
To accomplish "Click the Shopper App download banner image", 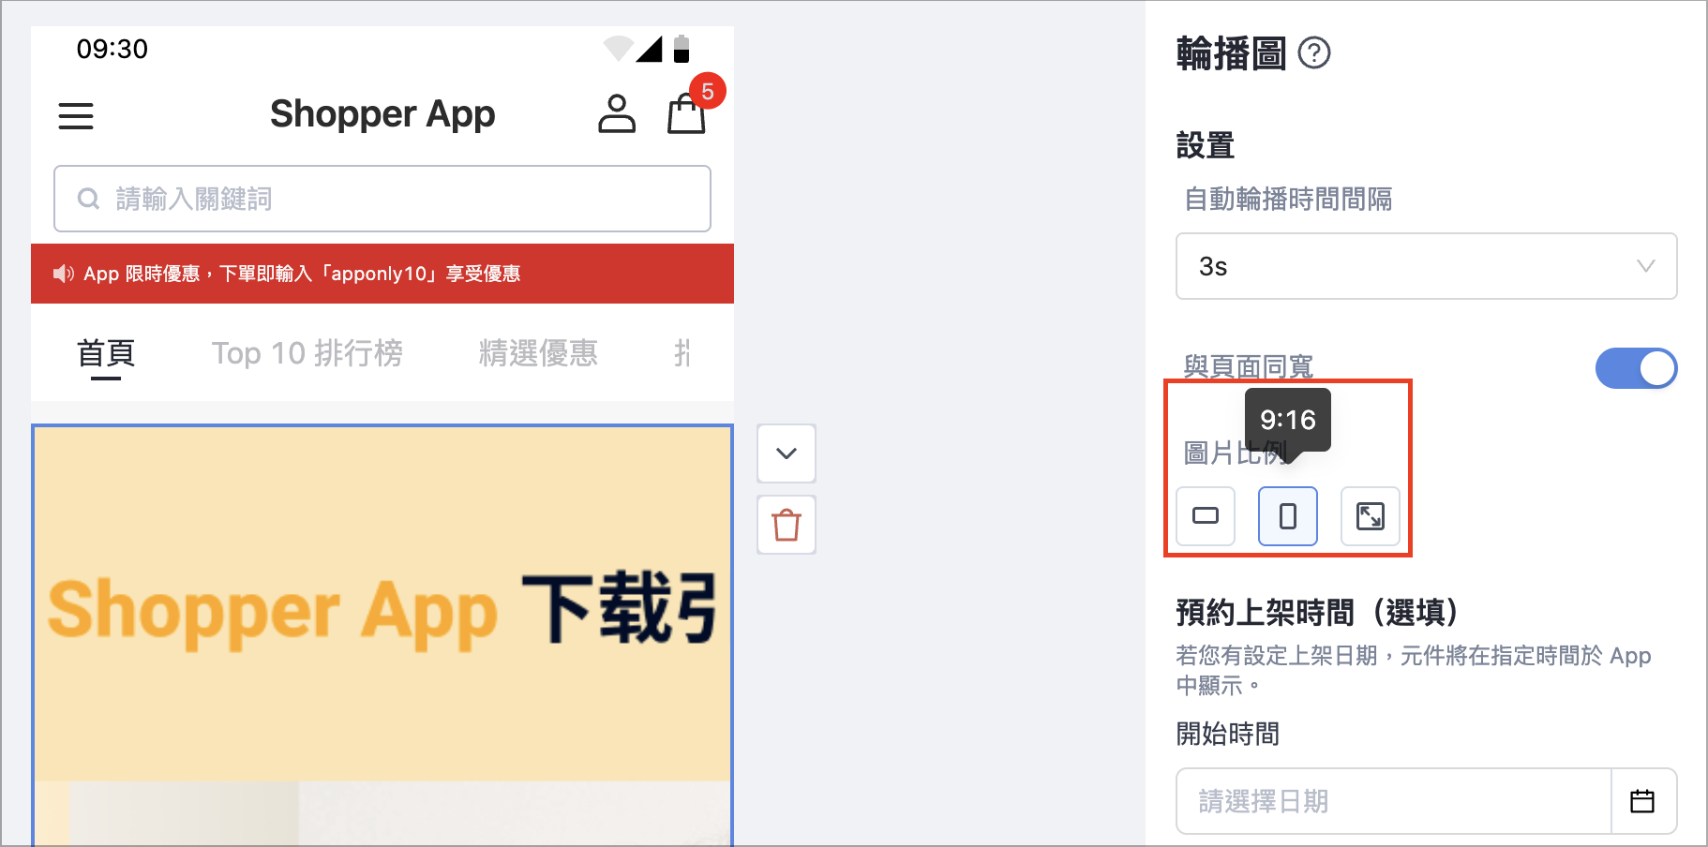I will pyautogui.click(x=382, y=635).
